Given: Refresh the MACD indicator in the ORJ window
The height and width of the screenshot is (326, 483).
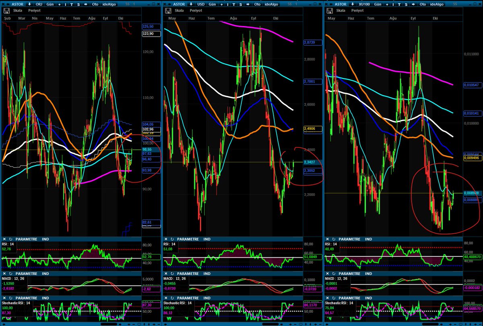Looking at the screenshot, I should 10,273.
